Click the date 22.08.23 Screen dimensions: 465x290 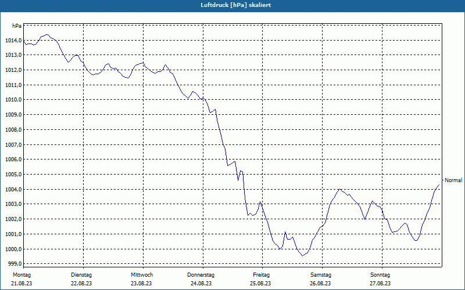[81, 284]
